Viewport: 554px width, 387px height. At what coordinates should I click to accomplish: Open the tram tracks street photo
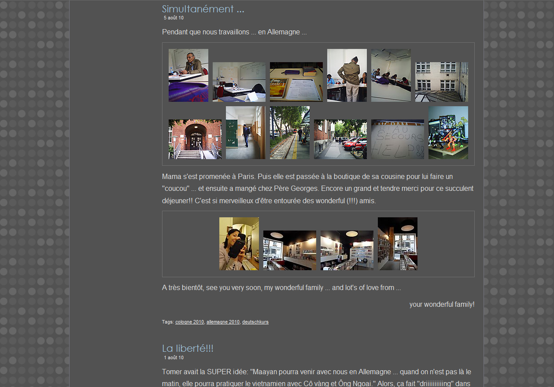289,133
